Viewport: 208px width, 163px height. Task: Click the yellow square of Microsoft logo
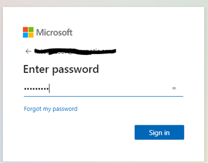(x=31, y=35)
